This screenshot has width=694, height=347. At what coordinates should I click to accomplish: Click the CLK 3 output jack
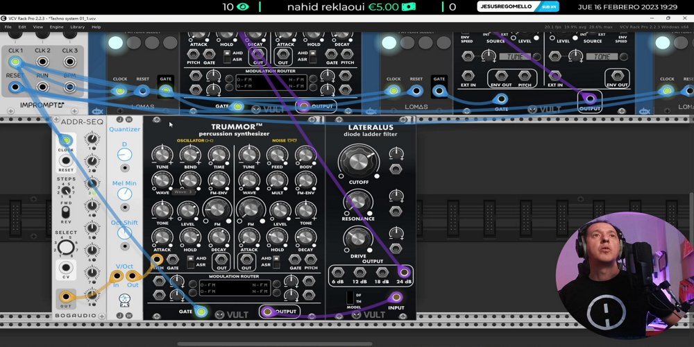pyautogui.click(x=70, y=62)
